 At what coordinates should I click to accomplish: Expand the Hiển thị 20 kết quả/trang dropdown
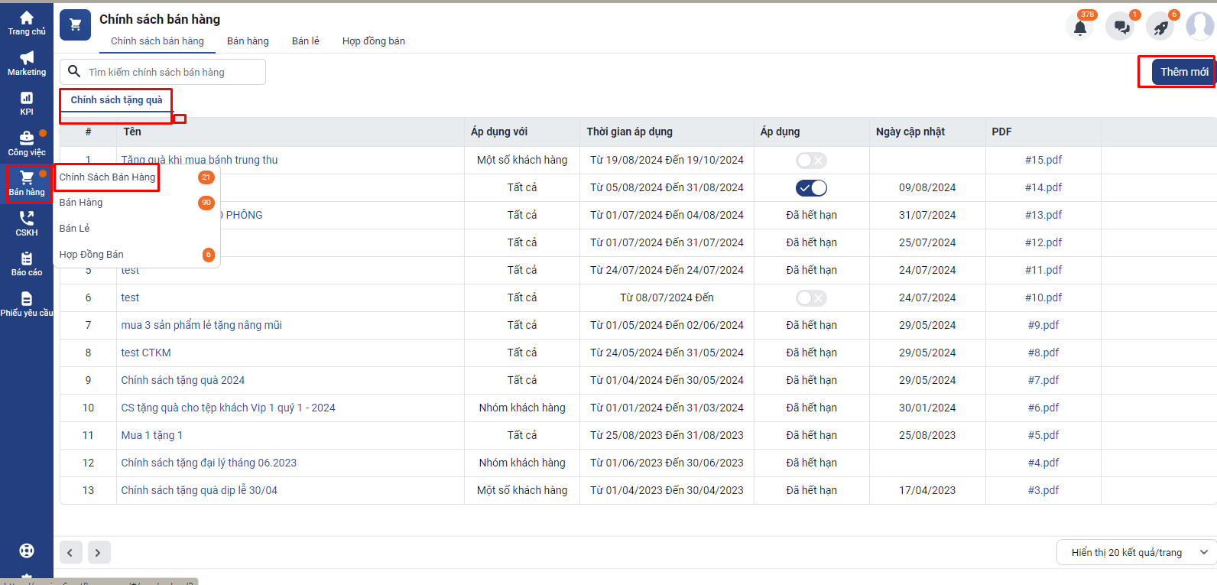[x=1136, y=552]
